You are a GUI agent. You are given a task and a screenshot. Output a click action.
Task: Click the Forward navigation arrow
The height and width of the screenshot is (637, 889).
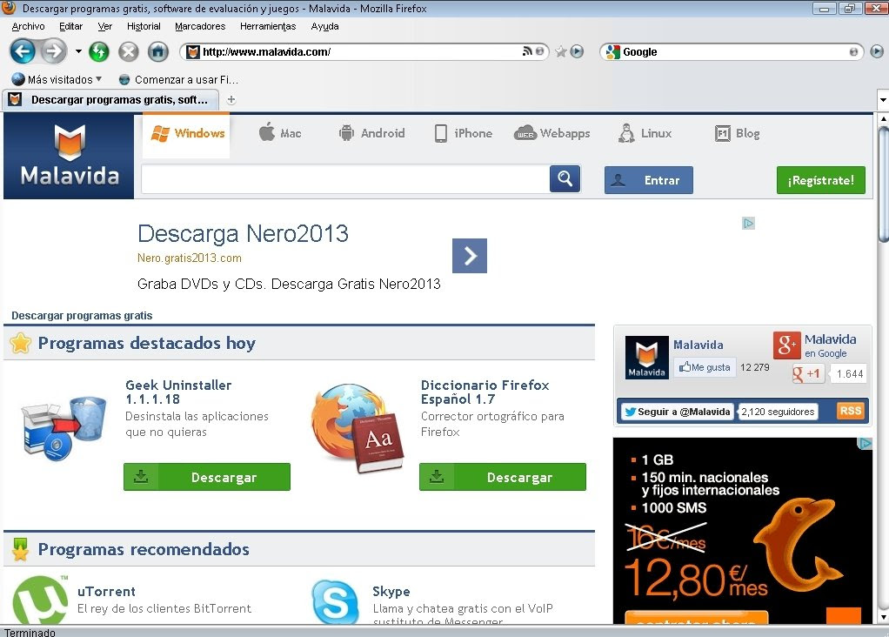pos(55,51)
